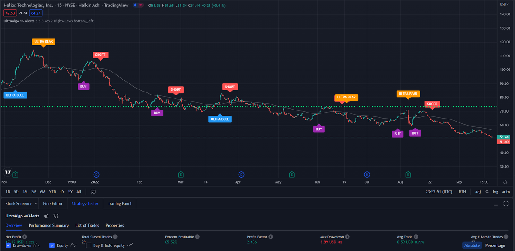515x251 pixels.
Task: Open UltraAlgo strategy settings gear
Action: click(46, 216)
